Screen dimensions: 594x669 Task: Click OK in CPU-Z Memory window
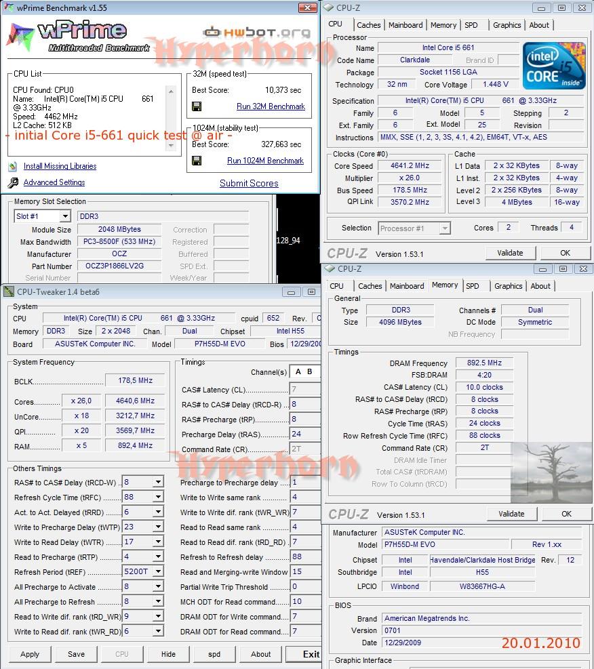point(566,514)
